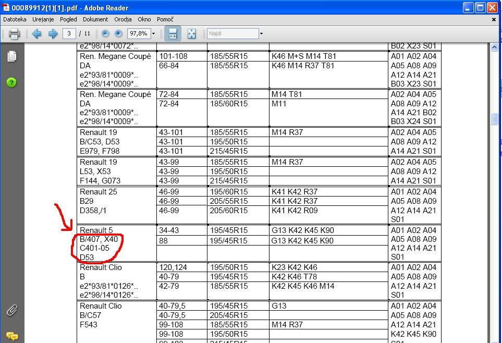Open Dokument menu
Screen dimensions: 502x343
pyautogui.click(x=95, y=19)
